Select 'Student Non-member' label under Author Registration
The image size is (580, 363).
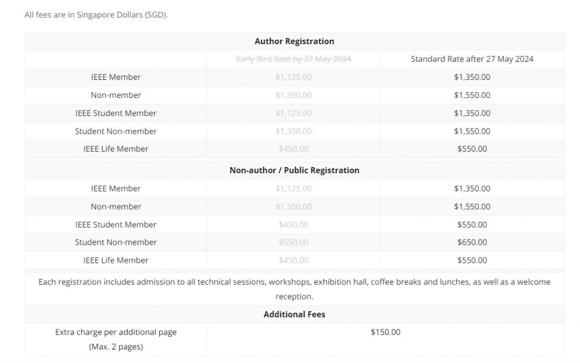116,131
